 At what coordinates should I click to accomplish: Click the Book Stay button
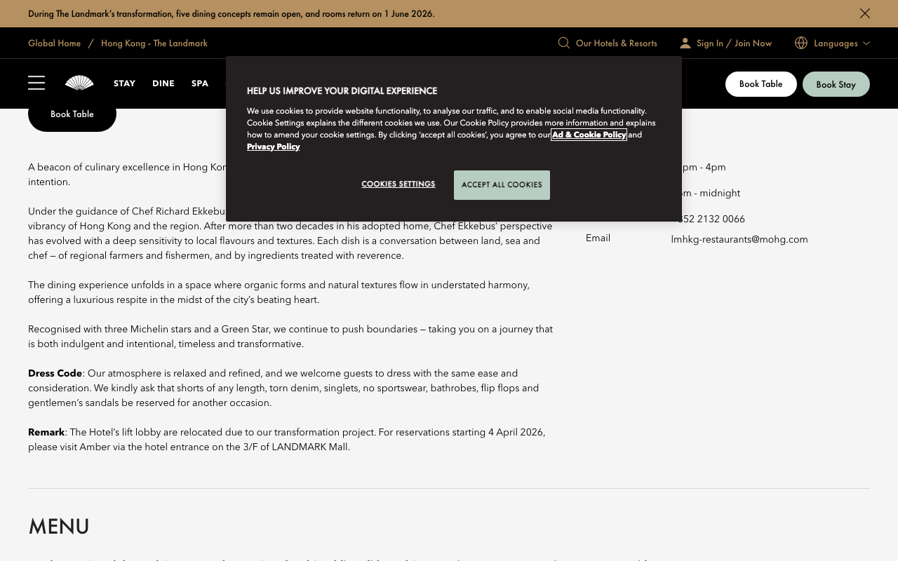tap(836, 84)
